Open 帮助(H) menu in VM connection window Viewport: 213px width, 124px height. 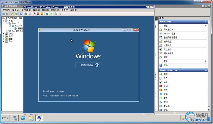coord(74,10)
